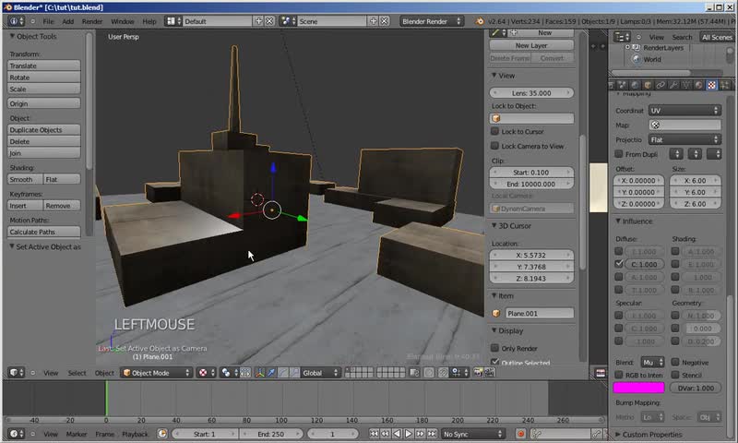Jump to the last frame in timeline
The width and height of the screenshot is (738, 443).
tap(432, 434)
